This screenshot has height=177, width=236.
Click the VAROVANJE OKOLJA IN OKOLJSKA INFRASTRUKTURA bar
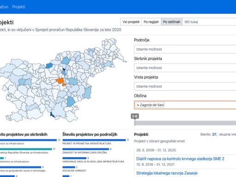pos(74,158)
